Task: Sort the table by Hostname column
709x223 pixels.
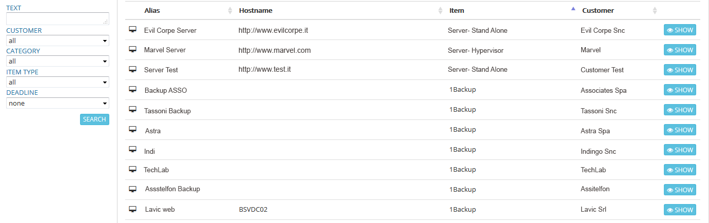Action: [x=255, y=10]
